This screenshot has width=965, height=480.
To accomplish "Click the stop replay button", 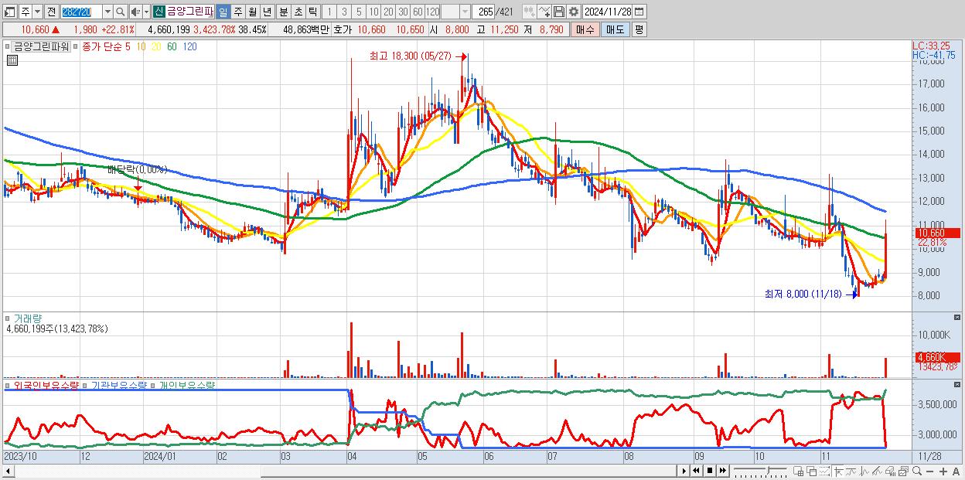I will coord(710,471).
